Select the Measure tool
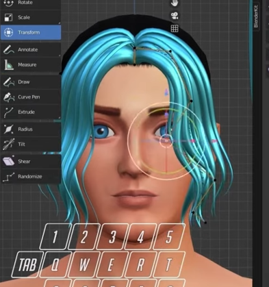 [31, 64]
